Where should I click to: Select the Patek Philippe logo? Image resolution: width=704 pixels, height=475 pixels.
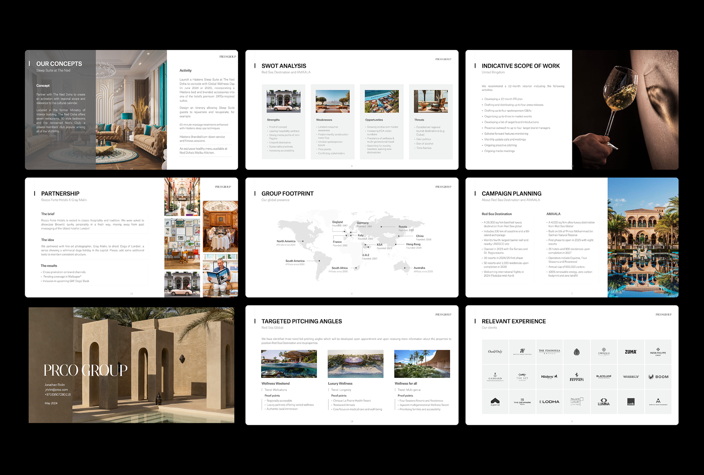pyautogui.click(x=658, y=352)
